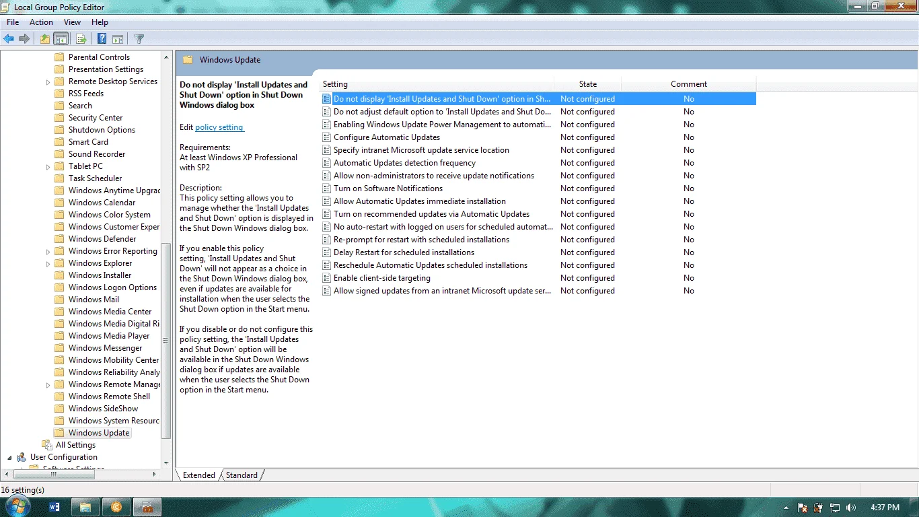Open the Action menu
Viewport: 919px width, 517px height.
point(41,22)
